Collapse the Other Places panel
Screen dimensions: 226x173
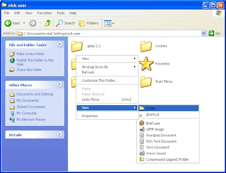tap(60, 85)
